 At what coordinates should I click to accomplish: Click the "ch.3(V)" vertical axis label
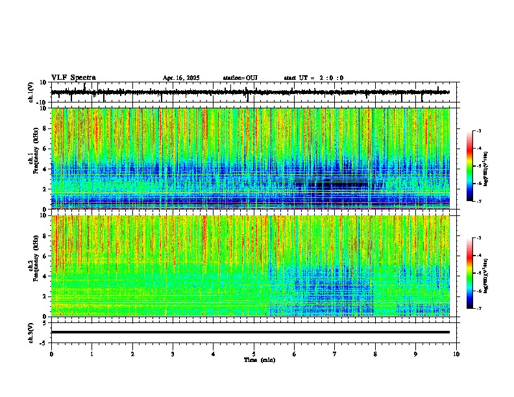[x=31, y=333]
